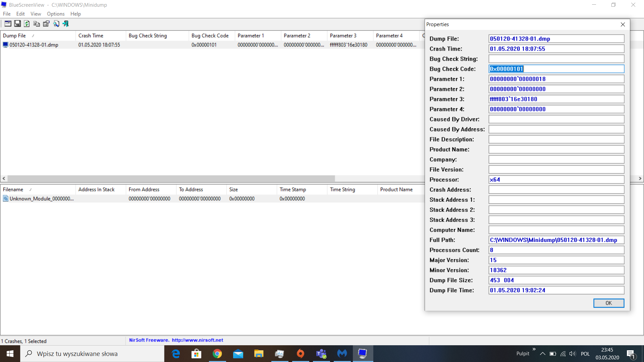Click the Crash Time field in Properties

556,49
